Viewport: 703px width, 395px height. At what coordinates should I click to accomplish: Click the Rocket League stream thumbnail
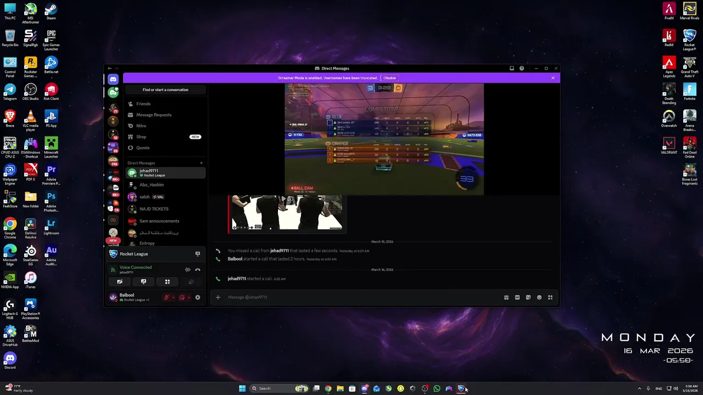(x=384, y=139)
